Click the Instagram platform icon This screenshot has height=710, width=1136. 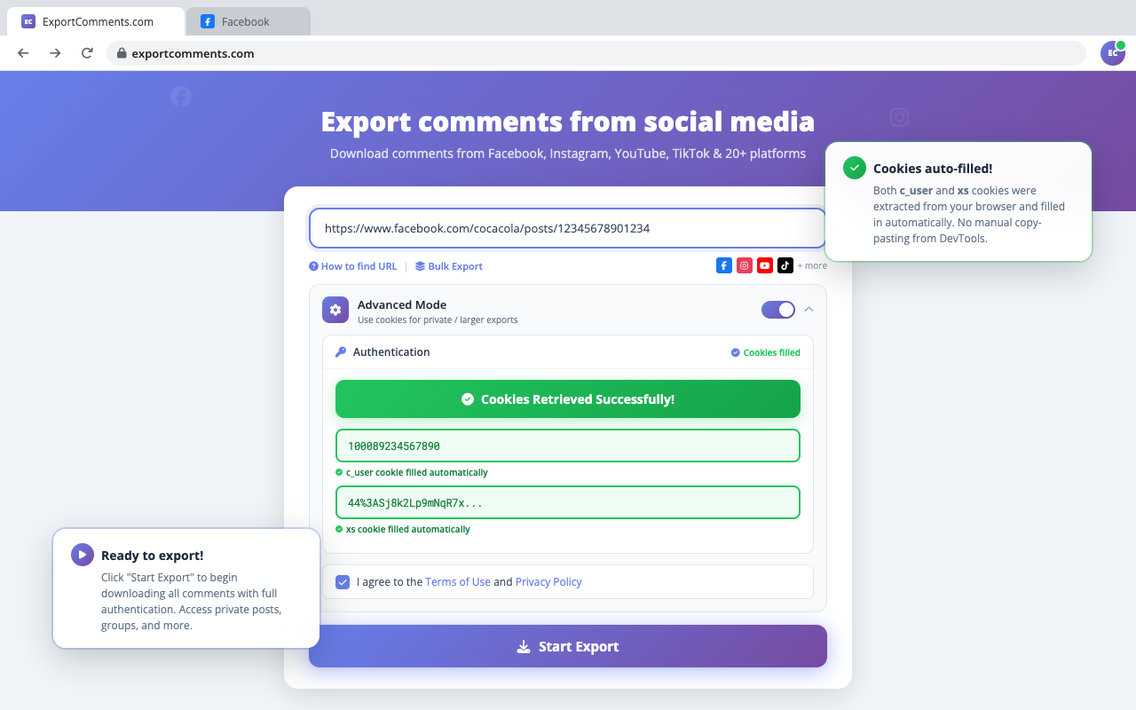(x=745, y=265)
